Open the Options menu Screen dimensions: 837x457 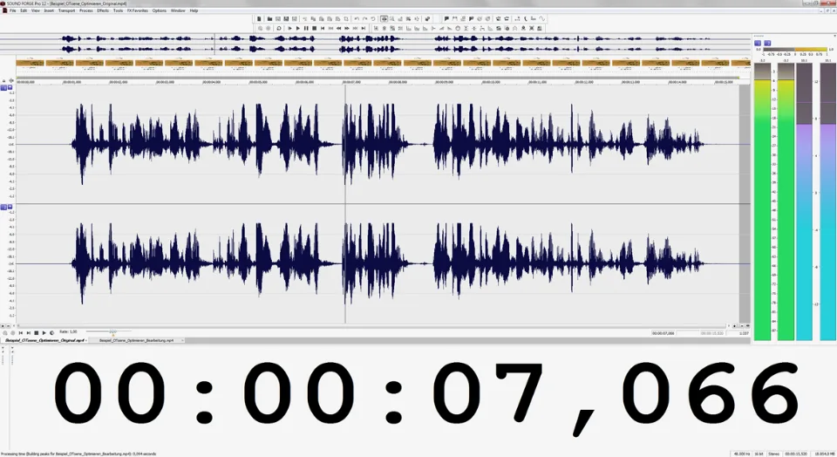coord(159,10)
